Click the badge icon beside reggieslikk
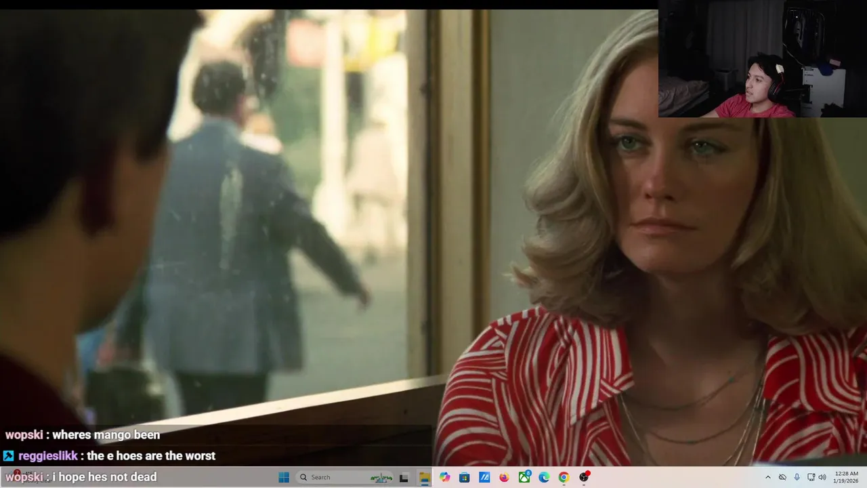This screenshot has height=488, width=867. click(8, 456)
